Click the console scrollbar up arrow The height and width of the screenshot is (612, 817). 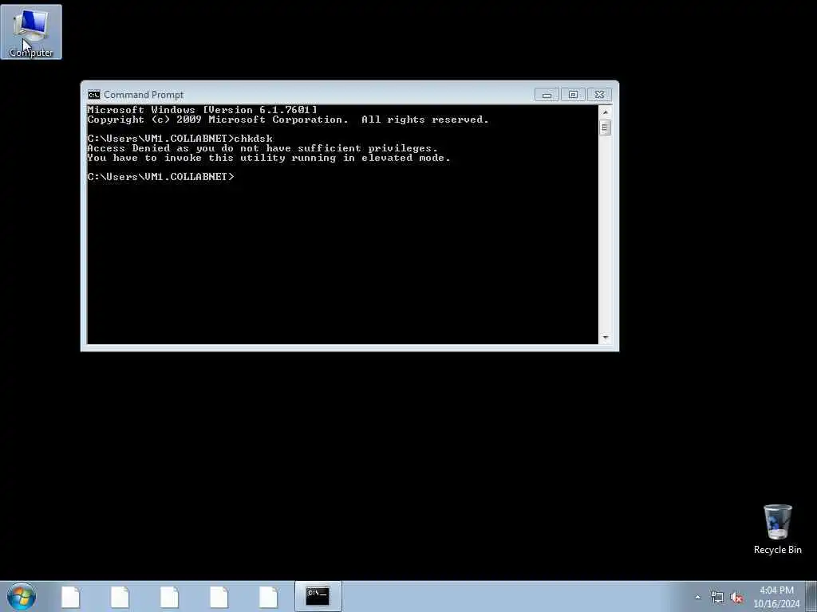click(x=605, y=112)
